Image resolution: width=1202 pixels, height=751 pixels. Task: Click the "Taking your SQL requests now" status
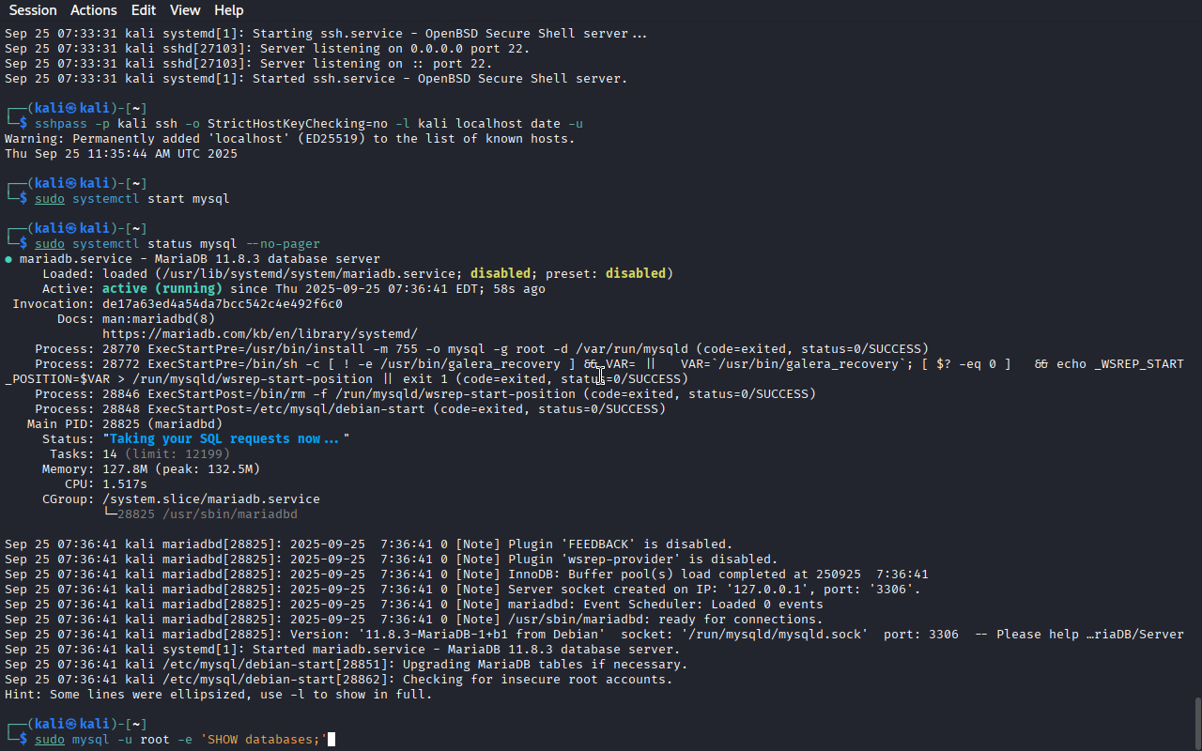coord(225,439)
